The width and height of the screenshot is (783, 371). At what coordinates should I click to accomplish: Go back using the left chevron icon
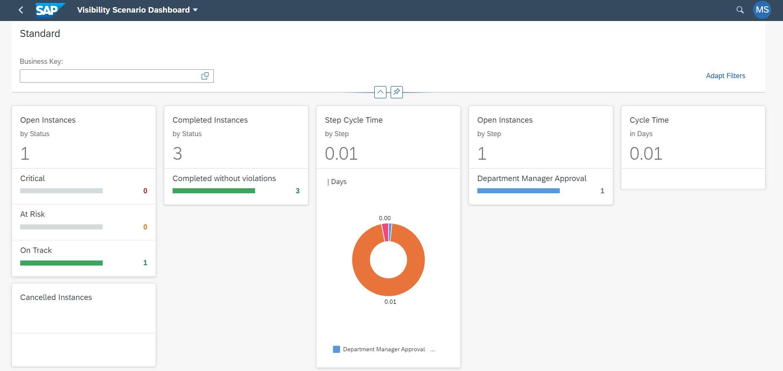pos(21,10)
